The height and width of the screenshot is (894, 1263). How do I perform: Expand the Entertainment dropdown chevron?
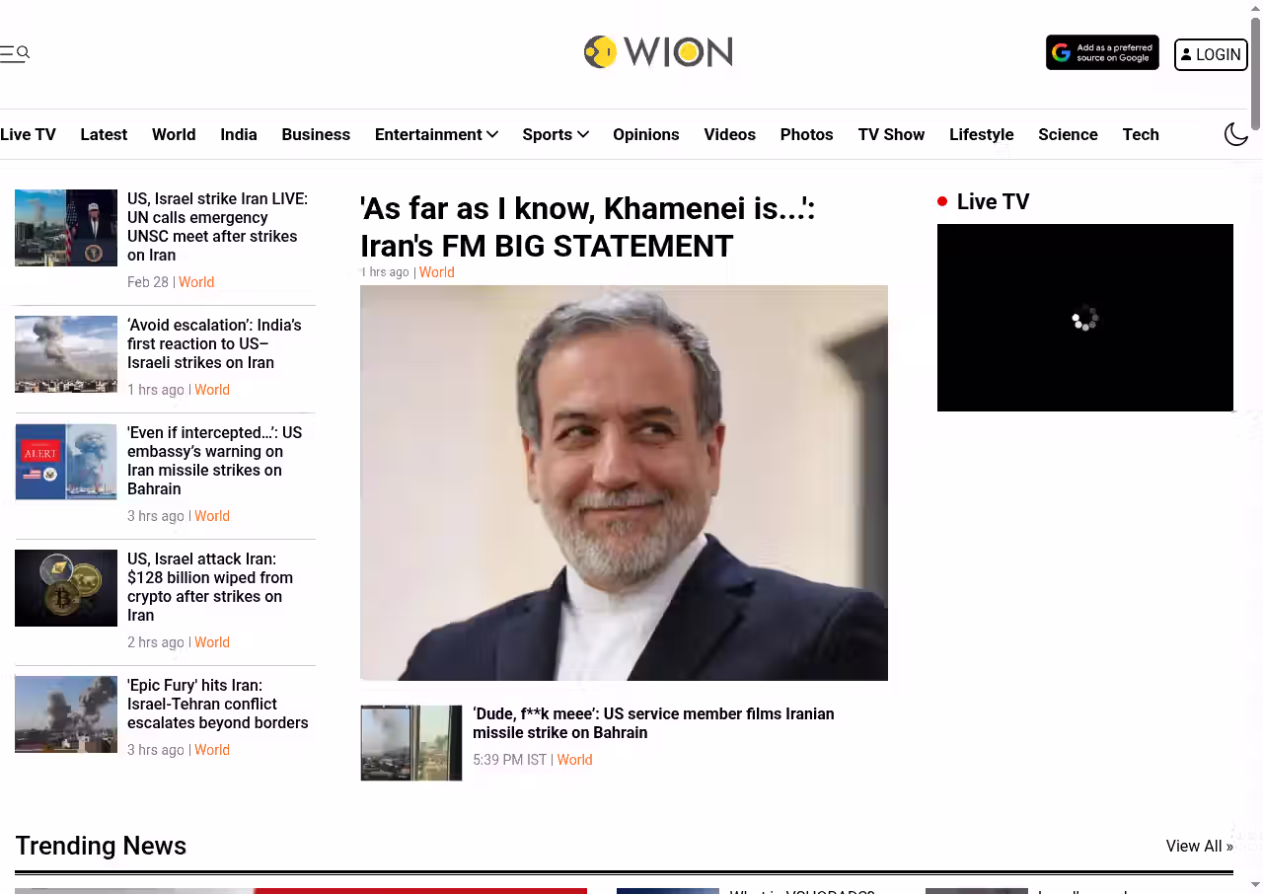(492, 134)
